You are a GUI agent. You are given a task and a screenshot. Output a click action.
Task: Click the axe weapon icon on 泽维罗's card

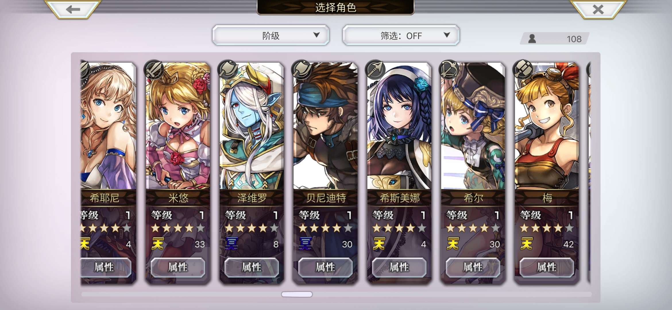pos(228,69)
